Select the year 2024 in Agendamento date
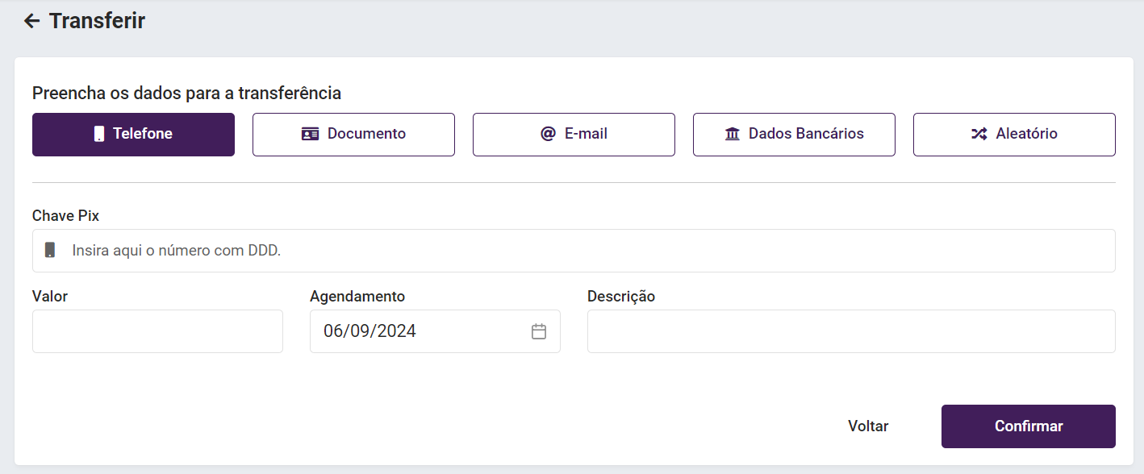This screenshot has width=1144, height=474. [396, 331]
